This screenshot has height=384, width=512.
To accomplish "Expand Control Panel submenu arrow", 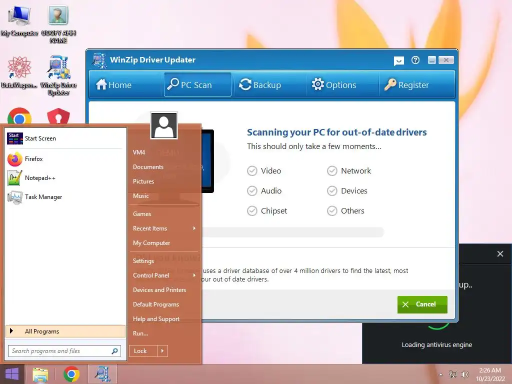I will (x=194, y=275).
